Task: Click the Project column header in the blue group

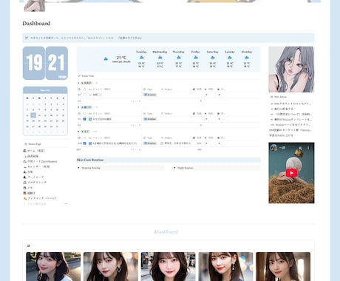Action: click(x=166, y=113)
